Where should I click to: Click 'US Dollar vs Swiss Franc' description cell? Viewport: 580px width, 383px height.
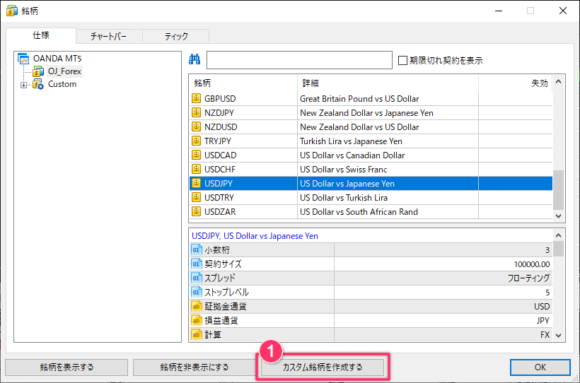[388, 170]
